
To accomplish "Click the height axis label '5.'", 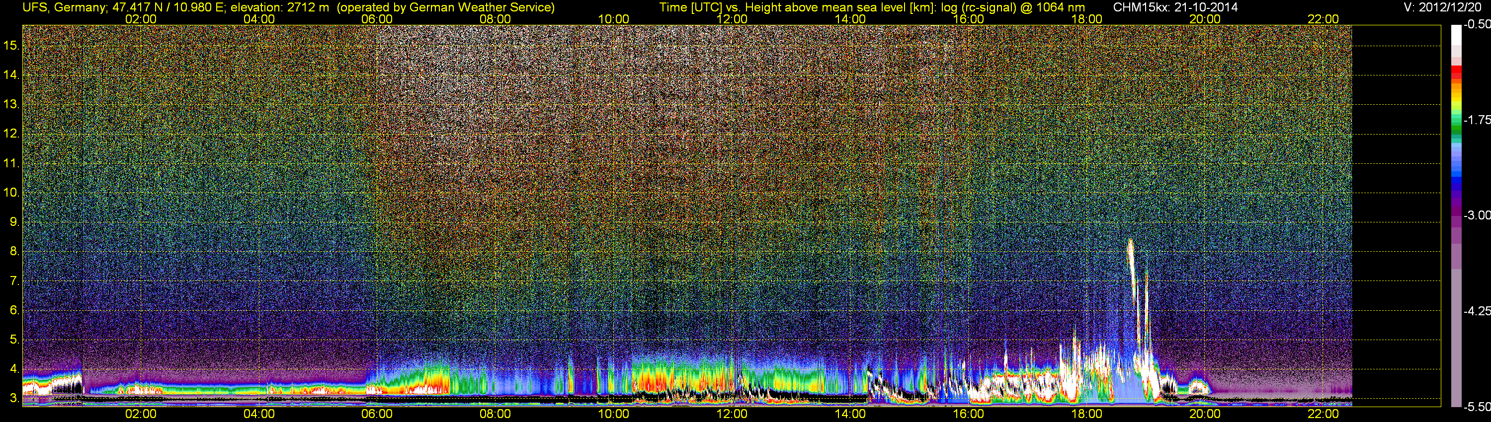I will click(x=14, y=340).
